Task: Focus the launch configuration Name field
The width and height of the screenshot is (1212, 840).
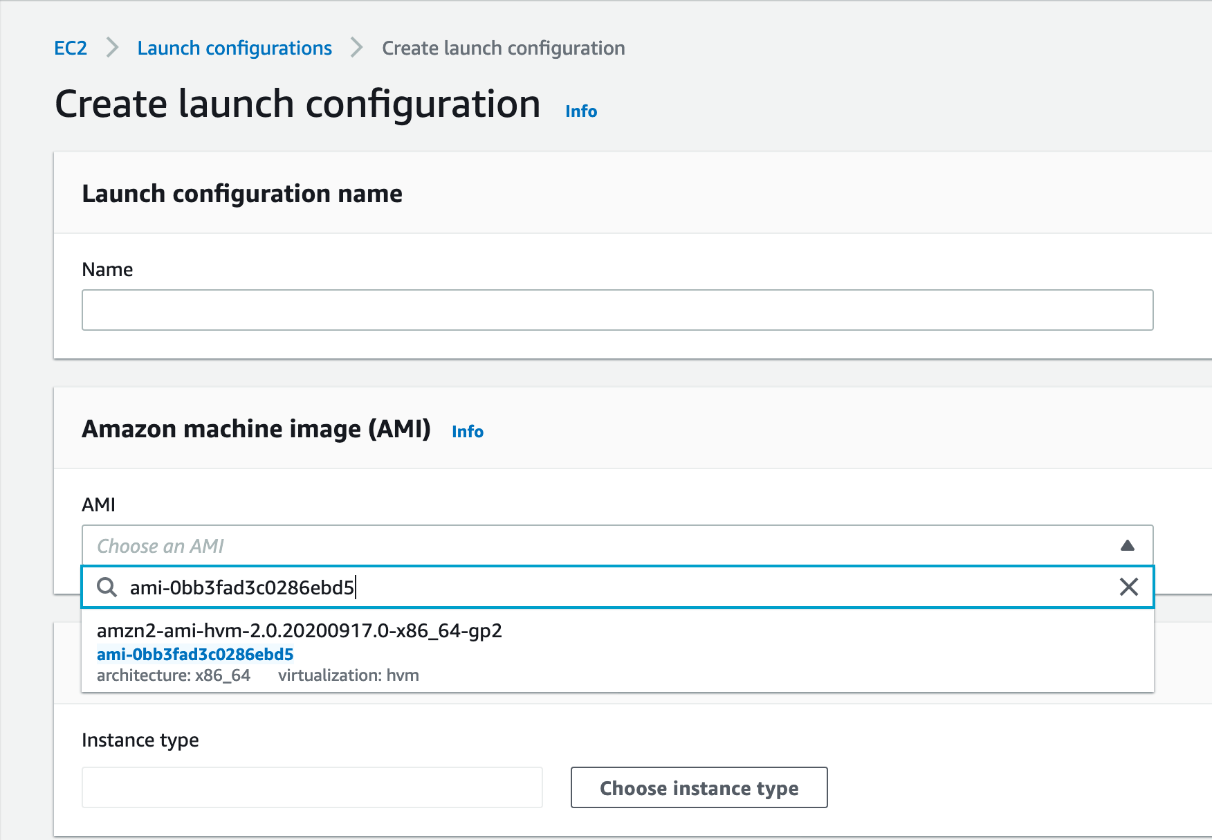Action: (617, 310)
